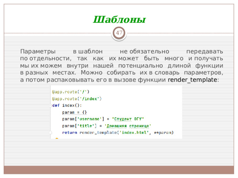Click the word 'распаковывать' in the paragraph
This screenshot has height=178, width=238.
coord(70,80)
